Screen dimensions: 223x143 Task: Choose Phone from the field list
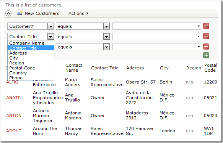click(31, 78)
